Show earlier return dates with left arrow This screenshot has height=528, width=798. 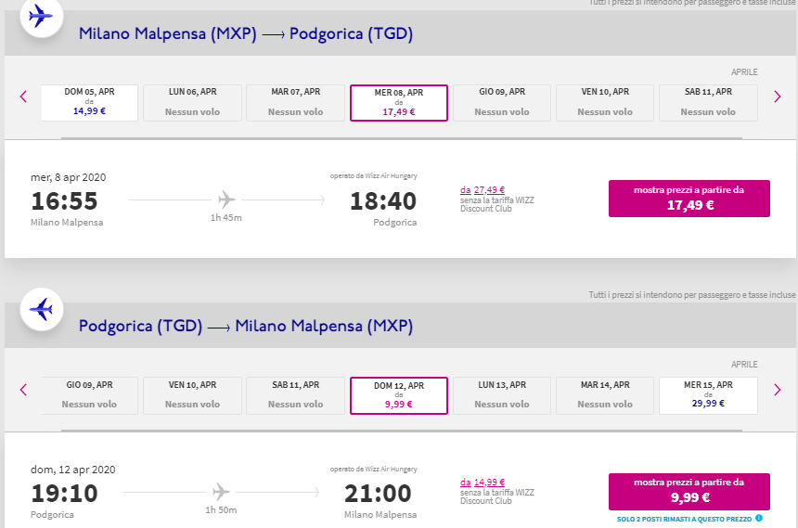[x=23, y=389]
